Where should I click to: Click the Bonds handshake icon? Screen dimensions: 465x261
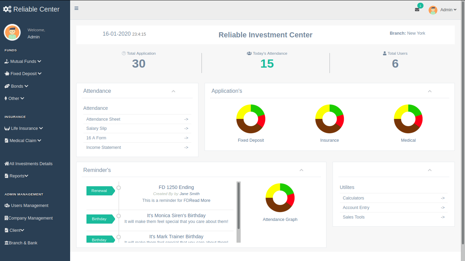pos(7,86)
